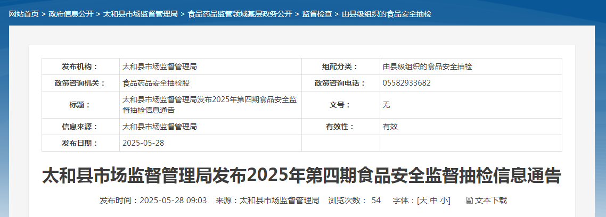
Task: Set font size to 大
Action: click(x=423, y=201)
